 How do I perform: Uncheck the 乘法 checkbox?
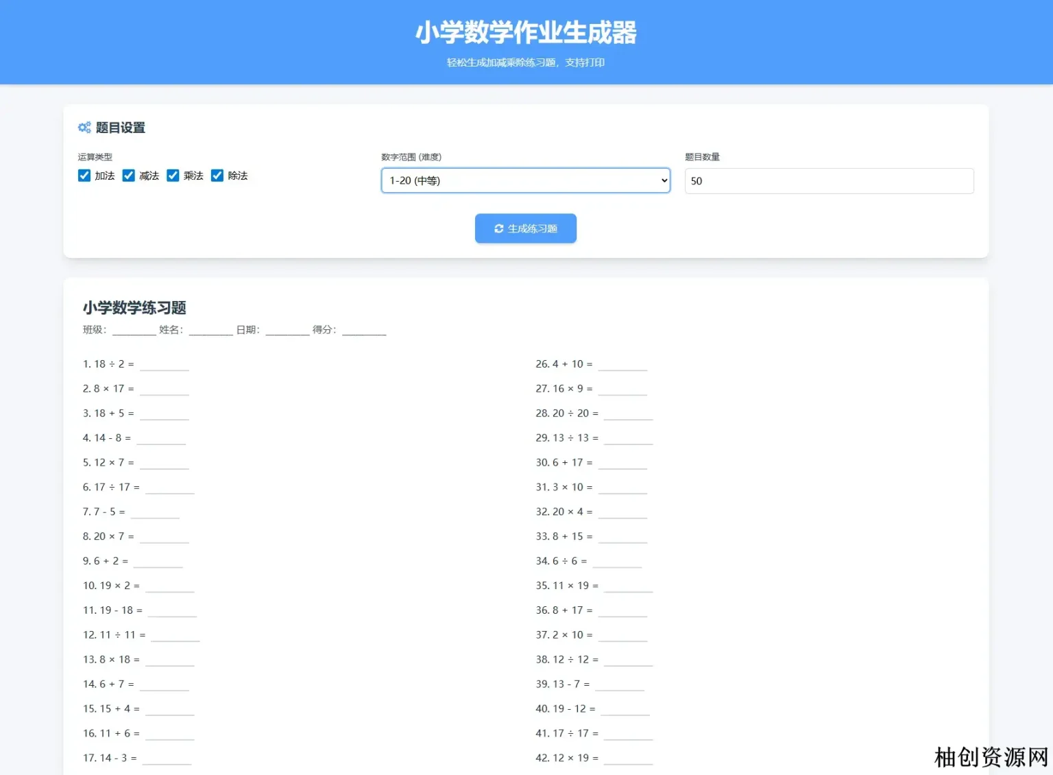pos(173,176)
